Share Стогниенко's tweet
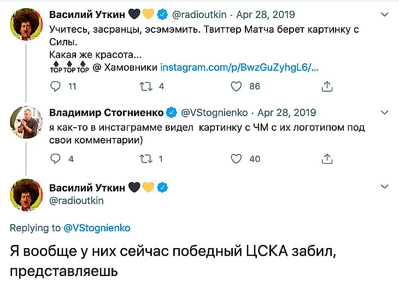This screenshot has width=399, height=282. (327, 159)
